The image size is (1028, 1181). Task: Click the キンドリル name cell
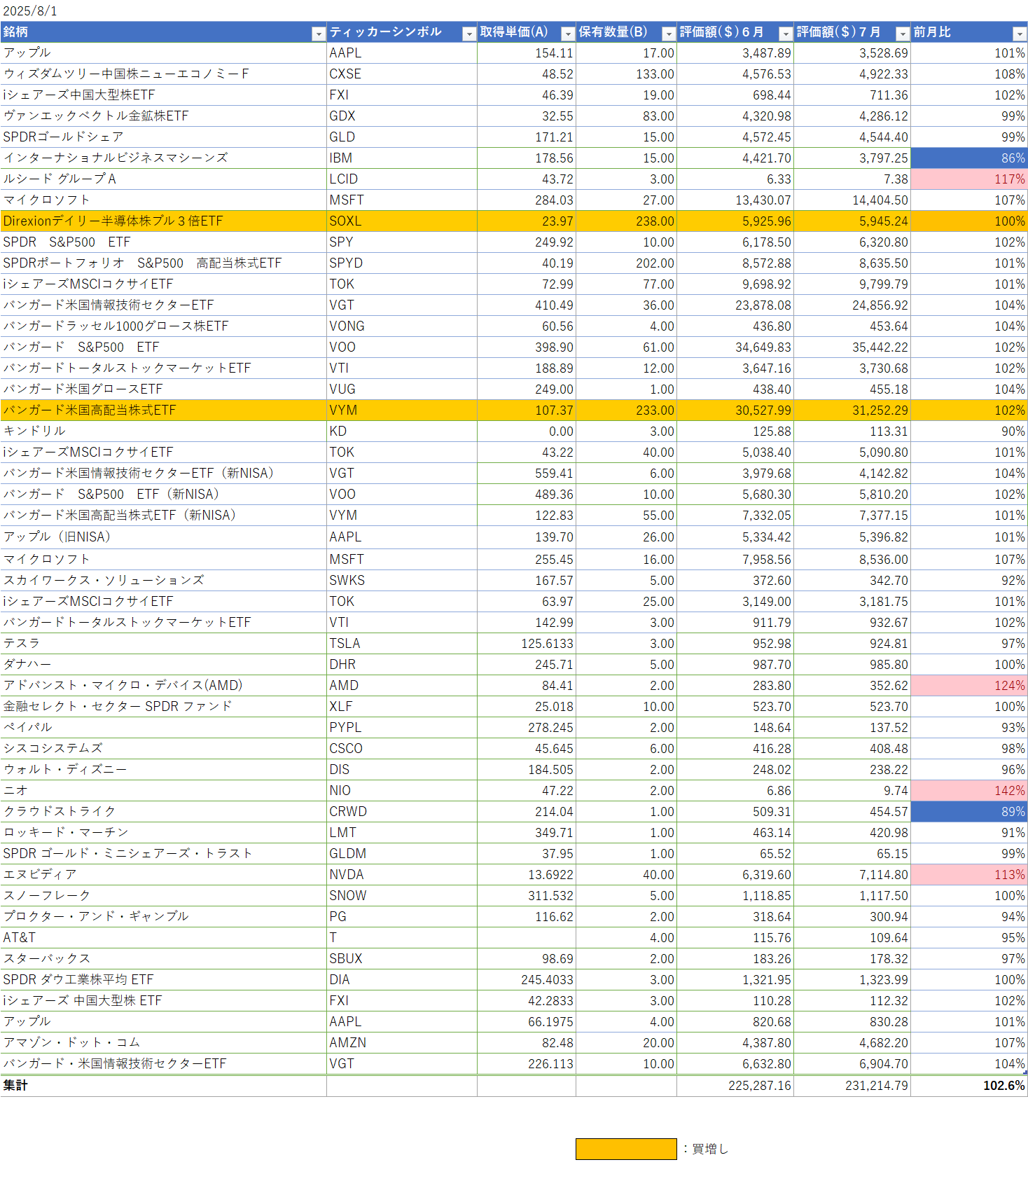tap(163, 431)
